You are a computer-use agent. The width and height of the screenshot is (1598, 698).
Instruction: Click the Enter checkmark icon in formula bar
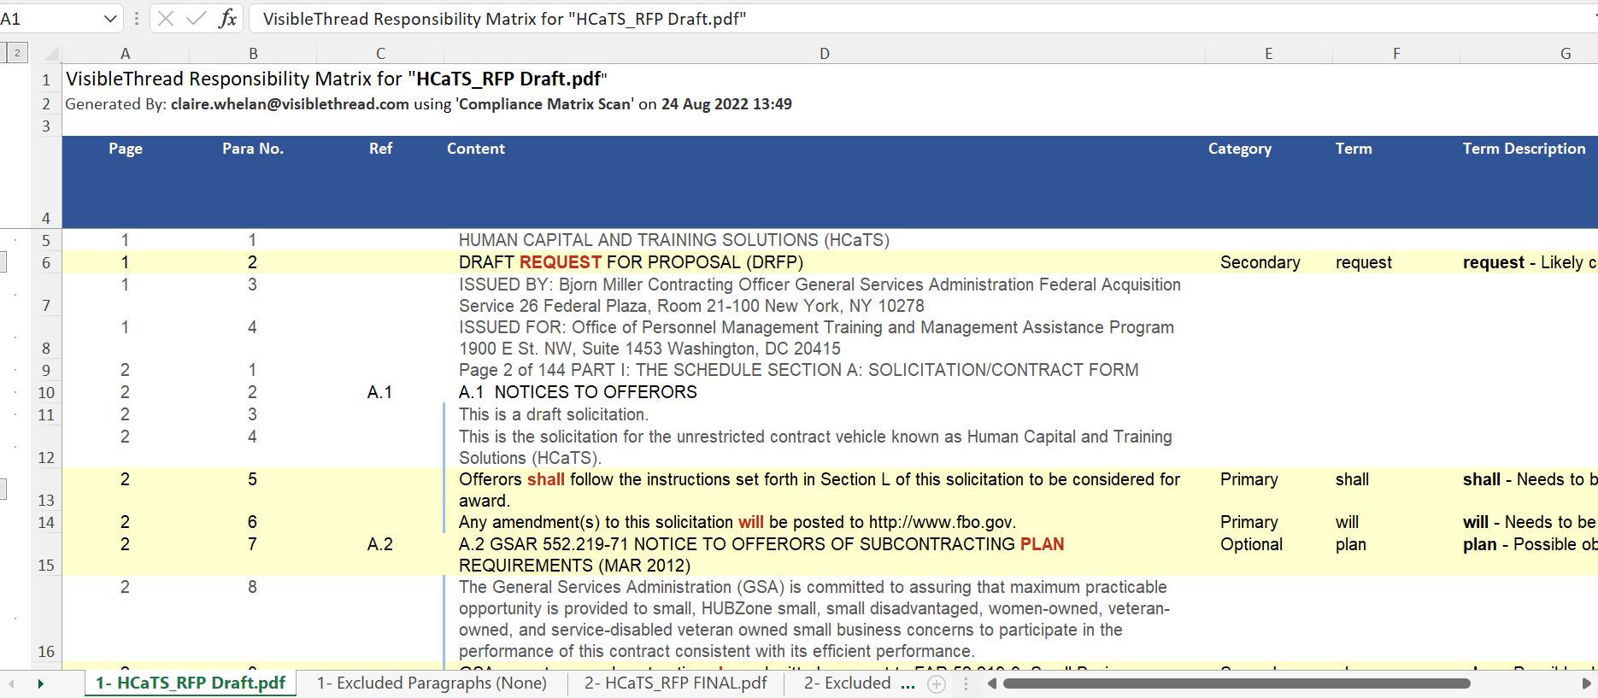197,19
